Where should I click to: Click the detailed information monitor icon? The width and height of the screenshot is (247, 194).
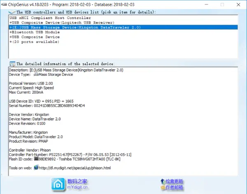coord(12,64)
